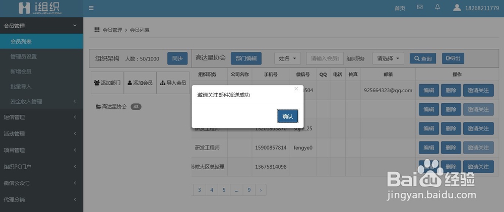The image size is (504, 212).
Task: Expand 资金收入管理 in the sidebar
Action: (41, 102)
